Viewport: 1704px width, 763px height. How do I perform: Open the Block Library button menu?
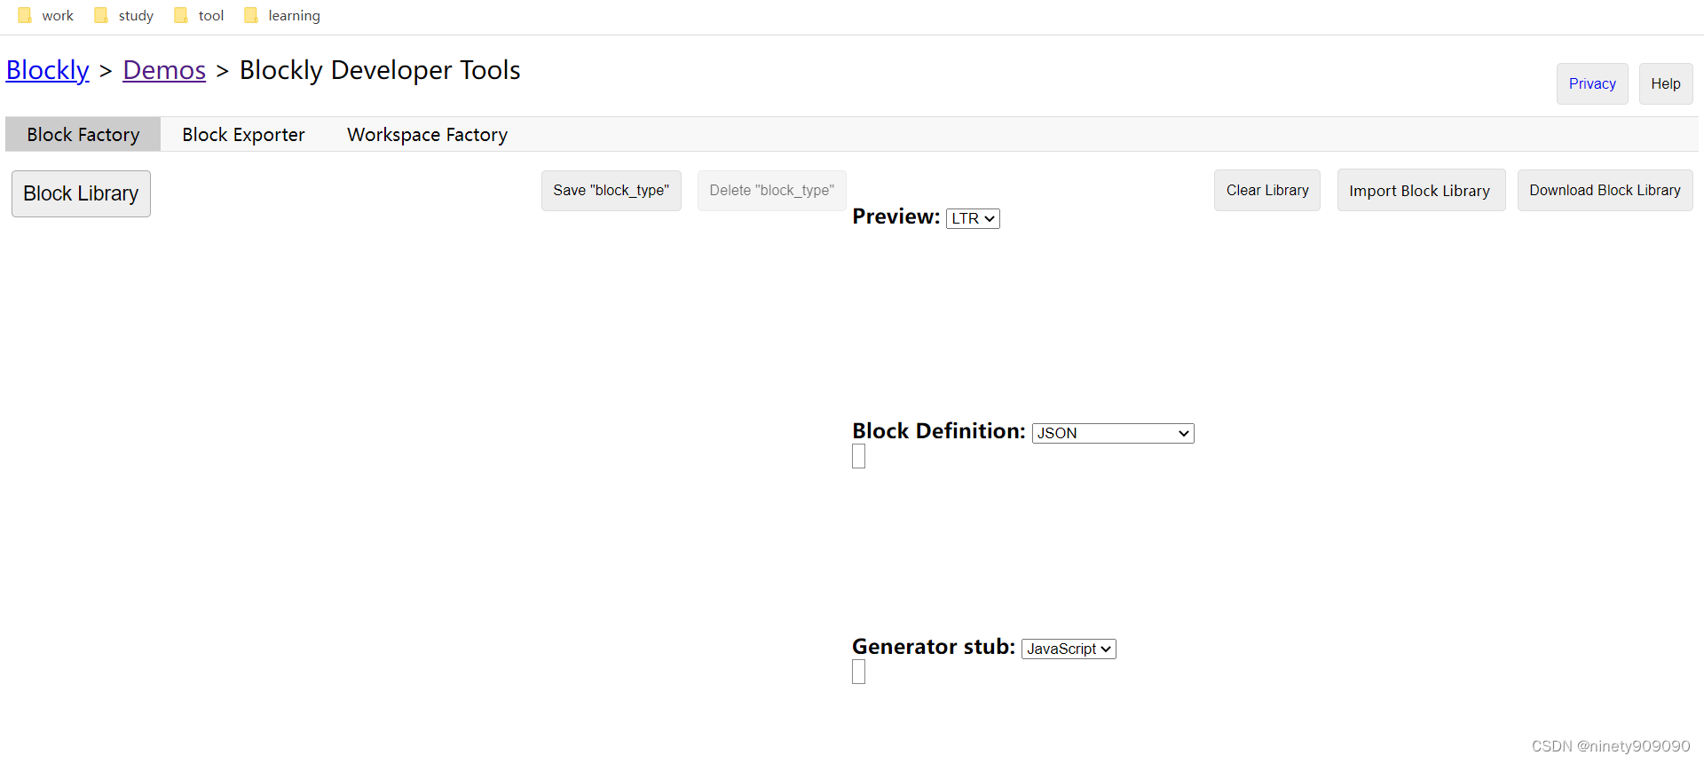[x=81, y=193]
